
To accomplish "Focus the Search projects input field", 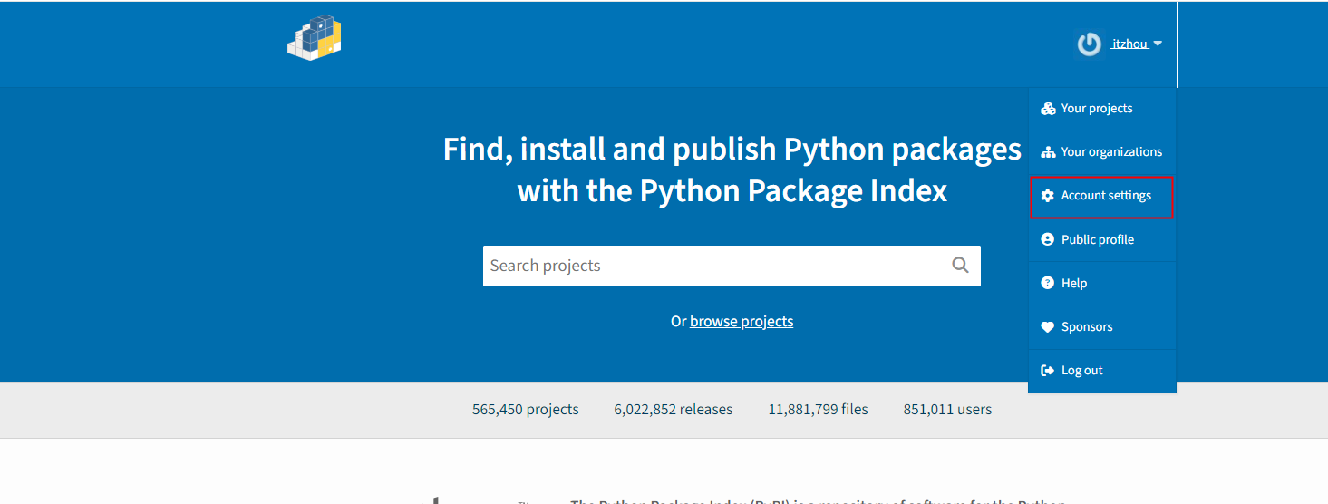I will (713, 266).
